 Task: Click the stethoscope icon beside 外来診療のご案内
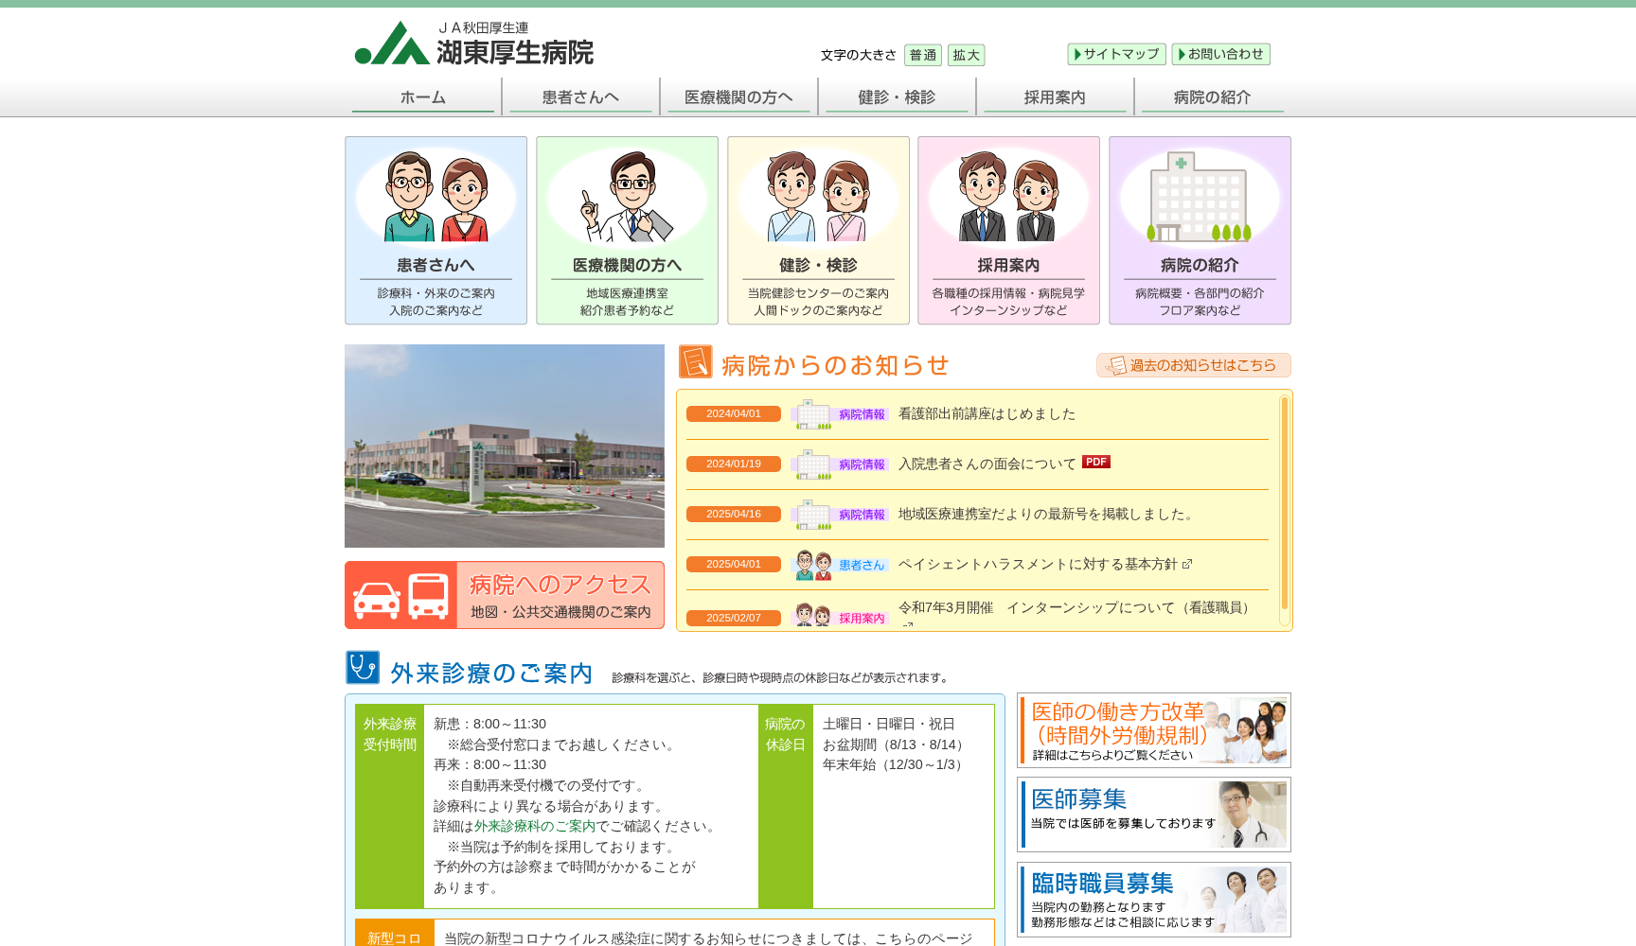tap(361, 670)
